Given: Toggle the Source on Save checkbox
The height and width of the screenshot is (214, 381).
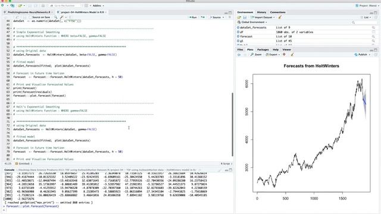Looking at the screenshot, I should pyautogui.click(x=30, y=17).
